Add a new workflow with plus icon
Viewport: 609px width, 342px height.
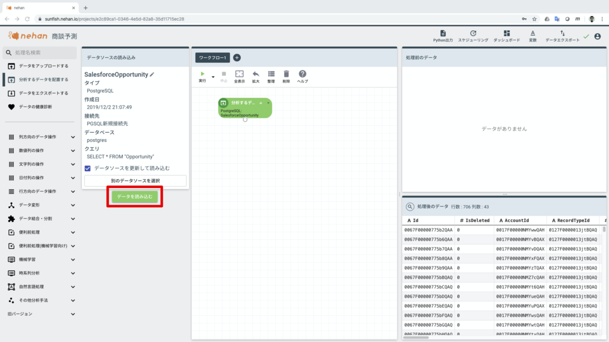[237, 58]
